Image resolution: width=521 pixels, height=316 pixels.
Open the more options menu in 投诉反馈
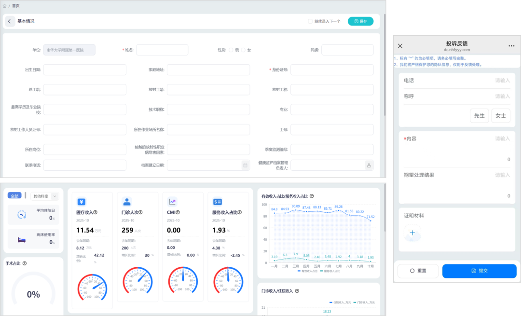click(511, 46)
